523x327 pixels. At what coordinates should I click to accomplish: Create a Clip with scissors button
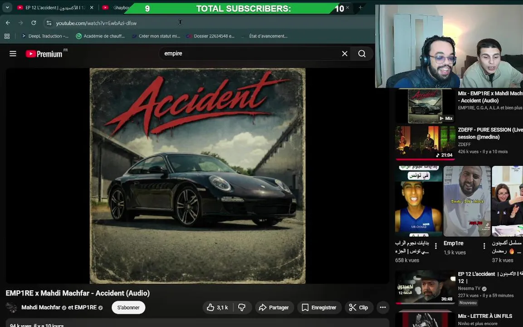358,307
